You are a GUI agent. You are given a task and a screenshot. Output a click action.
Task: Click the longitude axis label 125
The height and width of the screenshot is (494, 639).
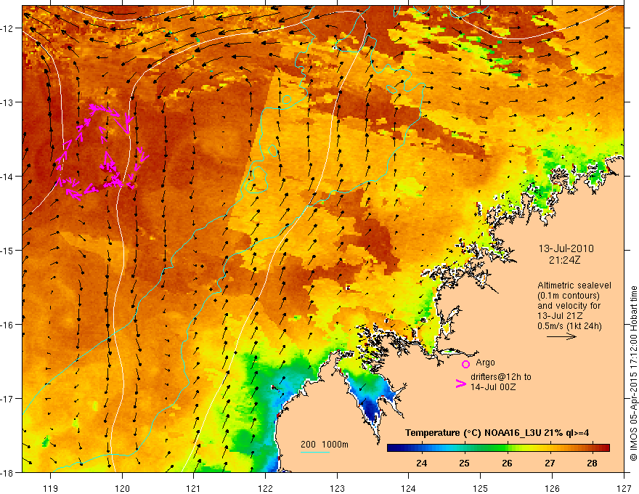[x=481, y=488]
